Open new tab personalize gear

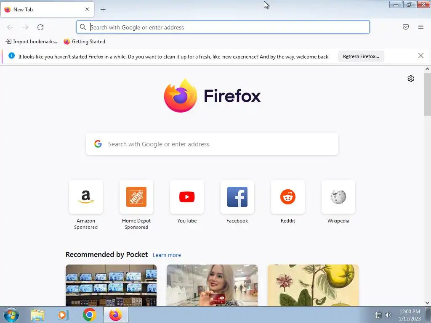click(411, 79)
